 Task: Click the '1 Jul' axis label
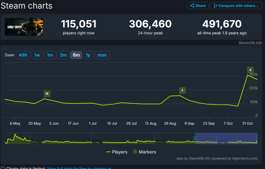93,123
